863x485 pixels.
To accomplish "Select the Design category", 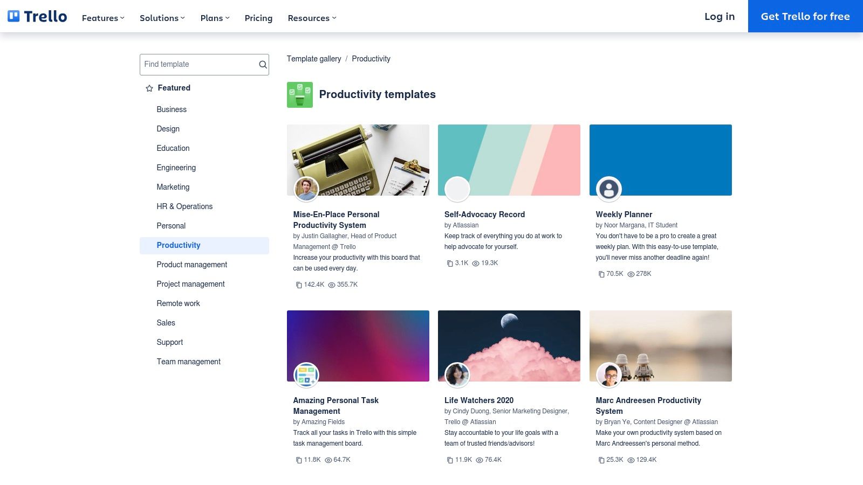I will click(168, 129).
